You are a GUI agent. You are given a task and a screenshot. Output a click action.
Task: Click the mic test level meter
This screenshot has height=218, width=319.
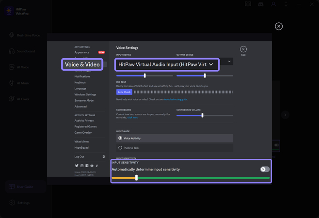tap(183, 92)
